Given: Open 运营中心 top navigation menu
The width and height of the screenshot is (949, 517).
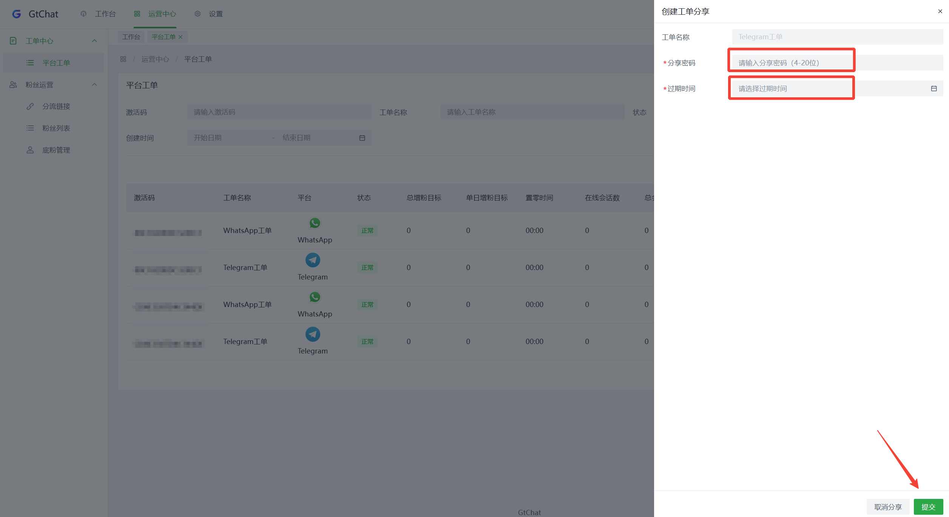Looking at the screenshot, I should tap(155, 14).
